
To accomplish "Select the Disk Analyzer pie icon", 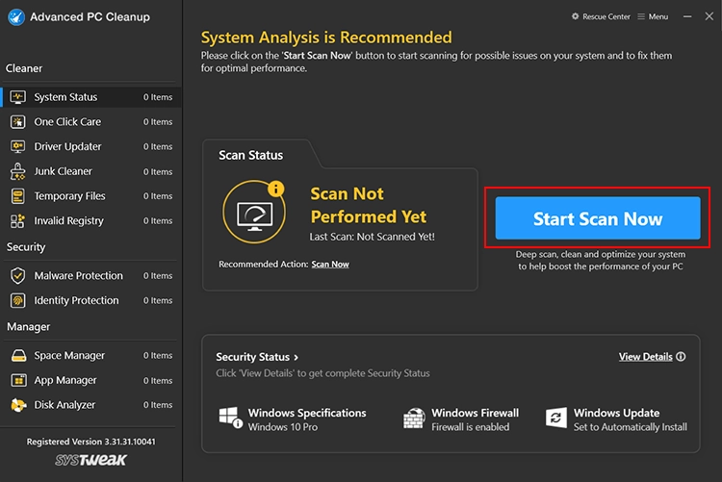I will (17, 405).
